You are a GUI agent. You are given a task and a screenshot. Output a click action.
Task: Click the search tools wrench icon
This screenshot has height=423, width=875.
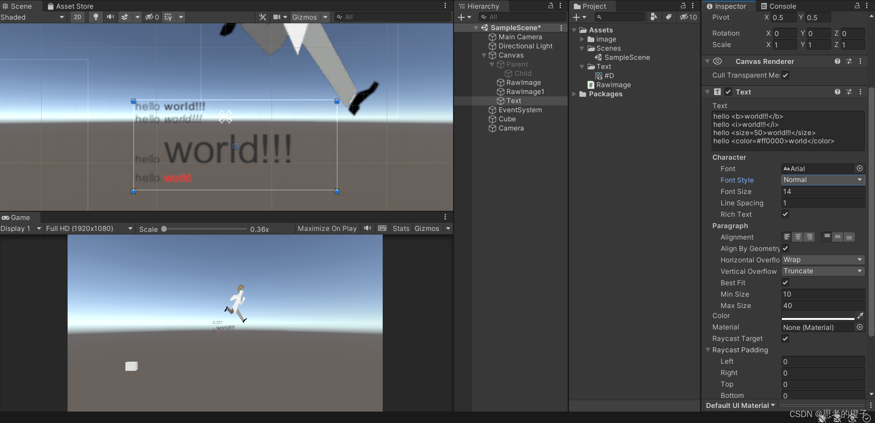coord(262,17)
